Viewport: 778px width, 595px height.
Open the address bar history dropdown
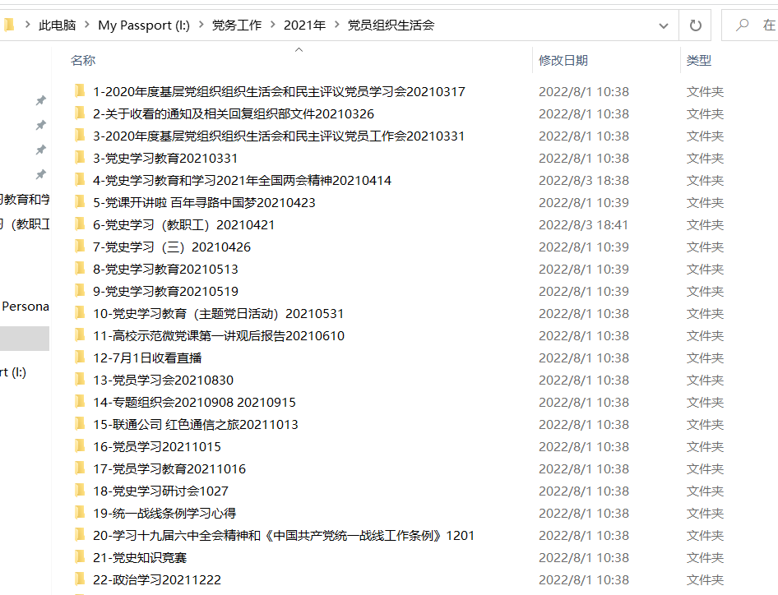tap(664, 25)
